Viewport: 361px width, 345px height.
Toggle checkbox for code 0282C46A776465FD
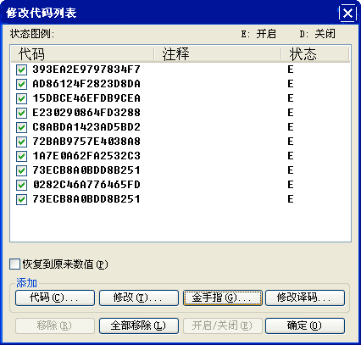tap(21, 185)
